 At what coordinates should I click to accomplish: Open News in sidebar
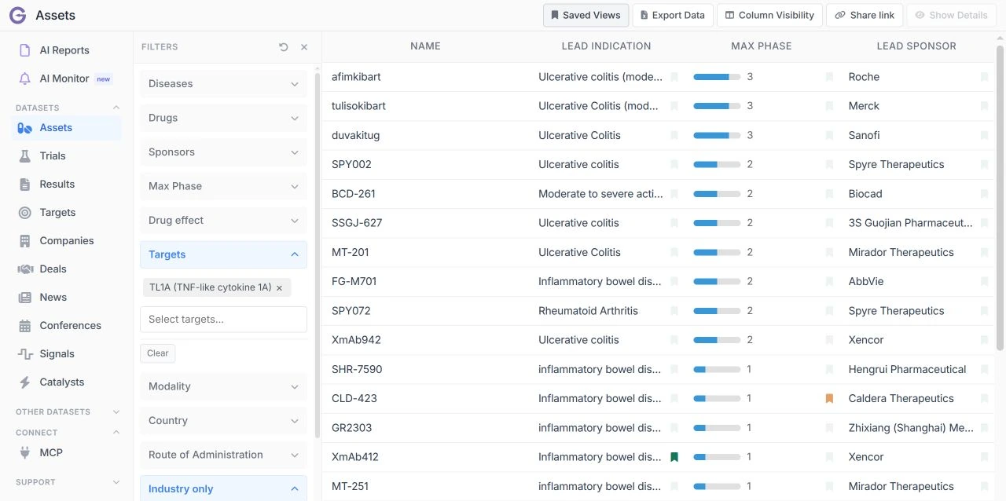pyautogui.click(x=66, y=298)
